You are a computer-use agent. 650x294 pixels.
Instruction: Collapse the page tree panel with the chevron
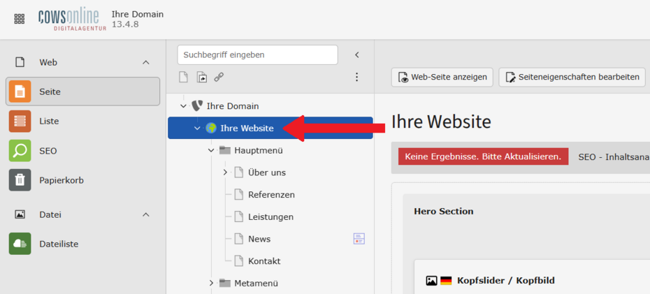click(357, 54)
